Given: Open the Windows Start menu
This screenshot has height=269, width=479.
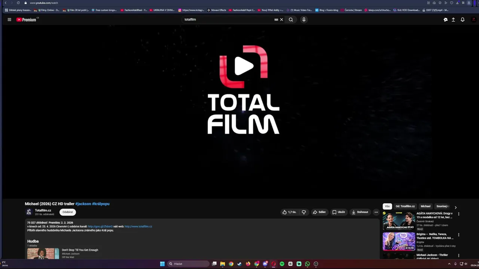Looking at the screenshot, I should tap(162, 264).
